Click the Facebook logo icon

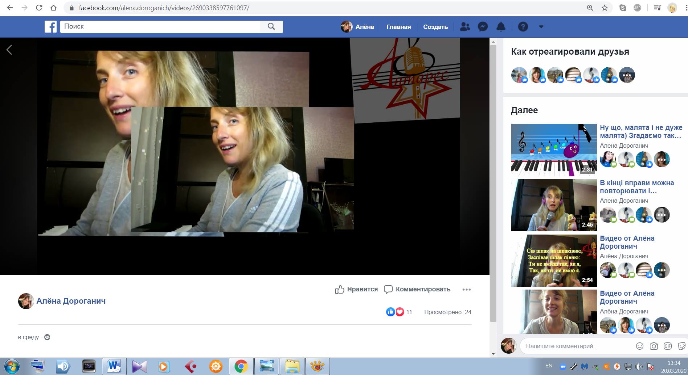click(x=50, y=27)
